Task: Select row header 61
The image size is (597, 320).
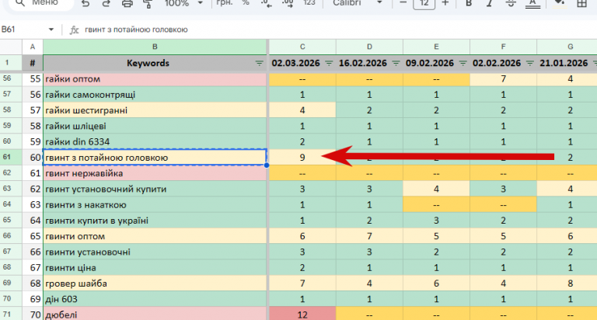Action: click(x=11, y=157)
